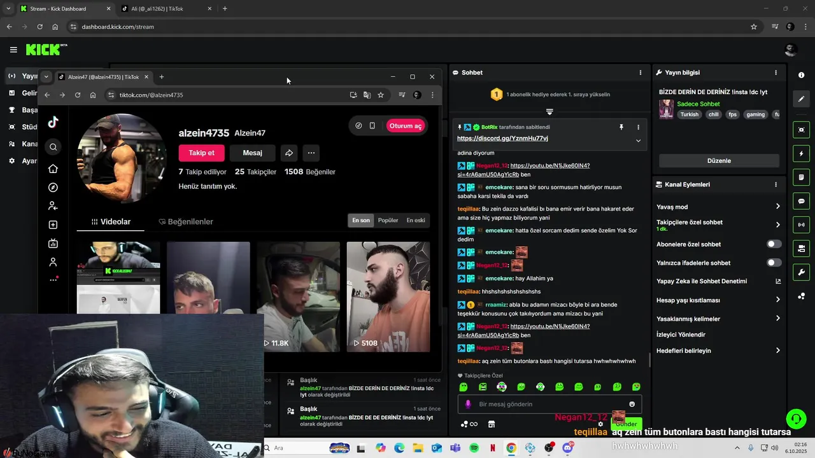Reload the TikTok window page
Image resolution: width=815 pixels, height=458 pixels.
point(78,95)
